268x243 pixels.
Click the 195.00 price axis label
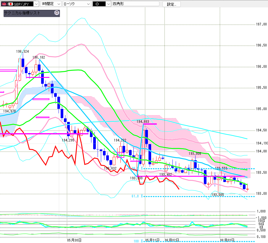[x=261, y=109]
